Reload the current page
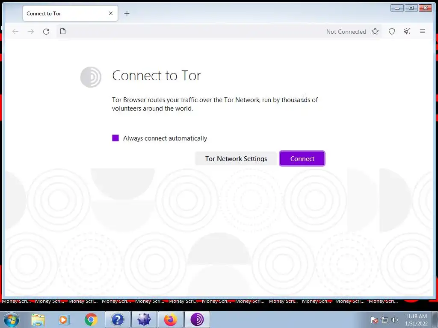438x328 pixels. click(x=46, y=32)
